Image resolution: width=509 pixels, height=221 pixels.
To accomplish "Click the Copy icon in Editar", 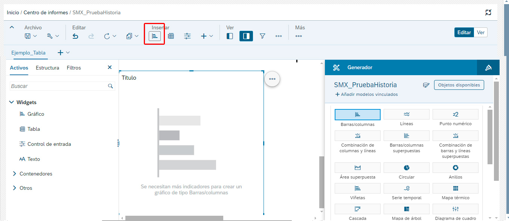I will click(129, 36).
